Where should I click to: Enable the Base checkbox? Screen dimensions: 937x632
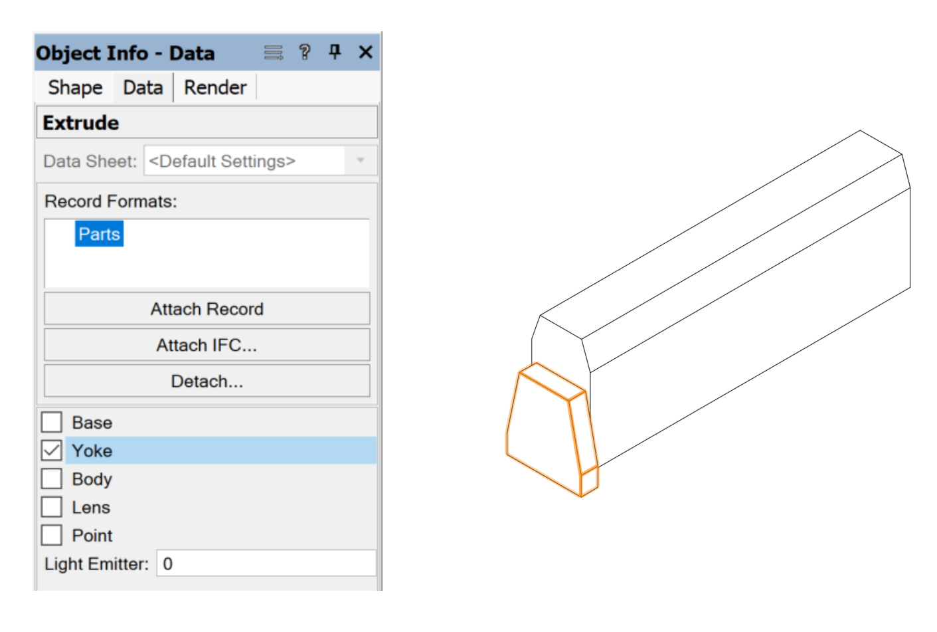[x=52, y=423]
